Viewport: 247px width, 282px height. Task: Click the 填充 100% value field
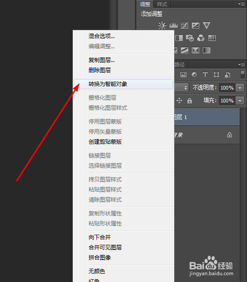pos(227,101)
